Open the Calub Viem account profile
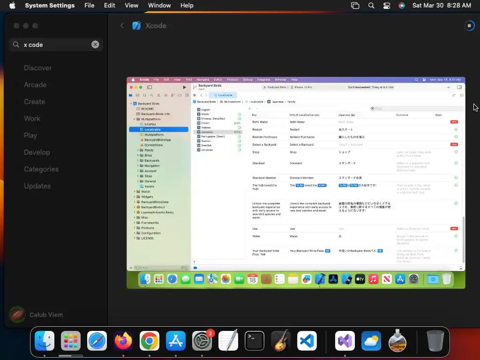This screenshot has height=360, width=480. 36,315
